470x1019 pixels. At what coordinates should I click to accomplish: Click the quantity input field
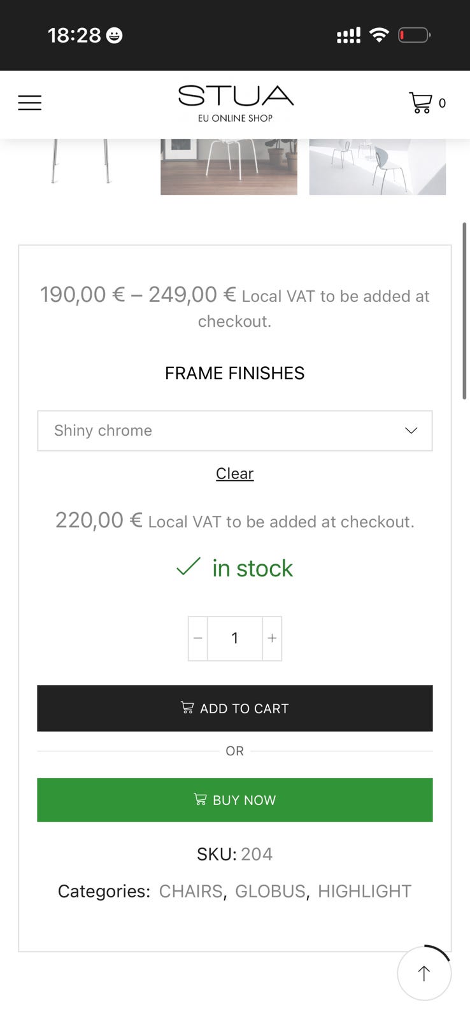tap(235, 638)
